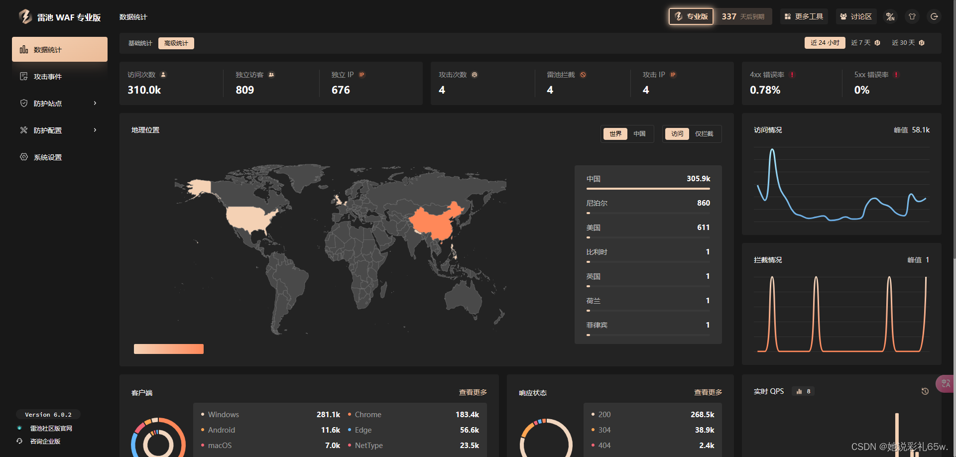This screenshot has width=956, height=457.
Task: Click the 中国 progress bar in country list
Action: (x=648, y=189)
